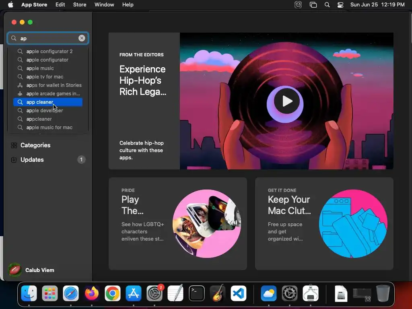Select suggestion "apple configurator" without the 2
This screenshot has height=309, width=412.
pos(48,60)
